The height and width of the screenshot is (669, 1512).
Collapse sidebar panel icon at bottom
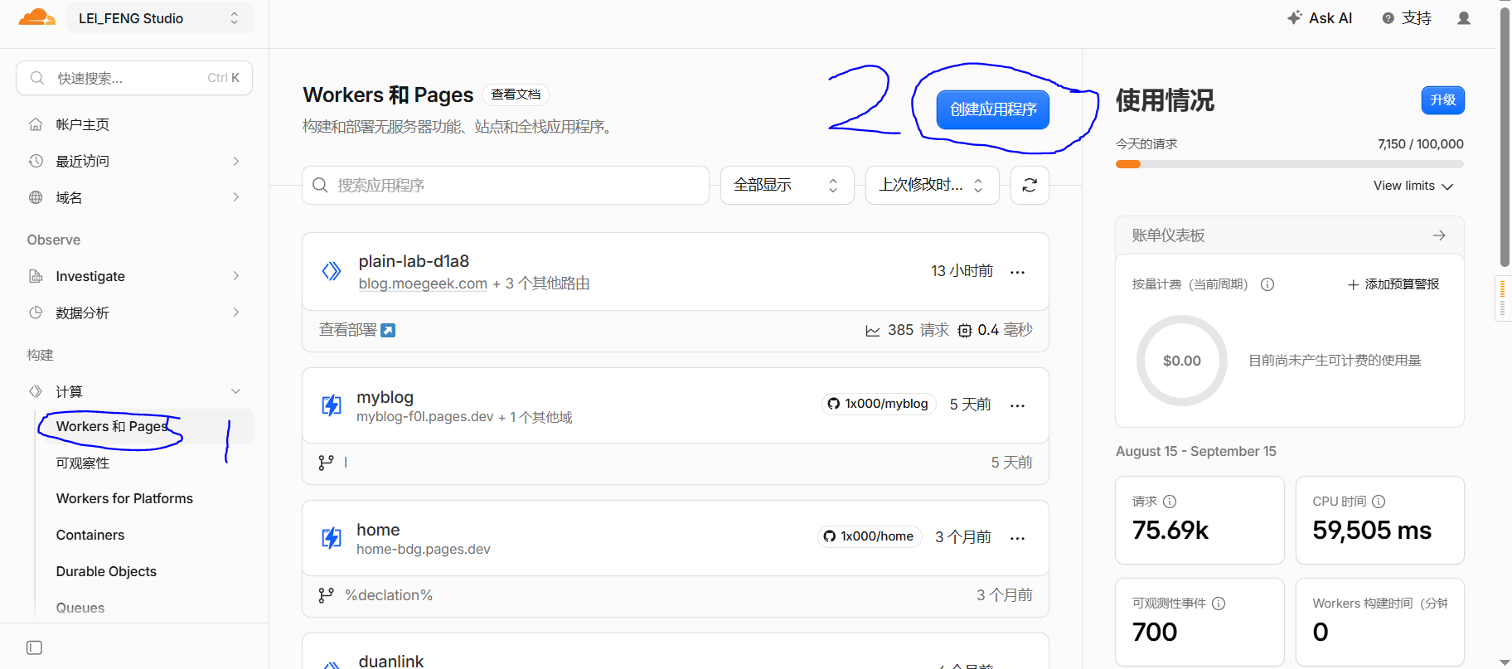tap(34, 647)
